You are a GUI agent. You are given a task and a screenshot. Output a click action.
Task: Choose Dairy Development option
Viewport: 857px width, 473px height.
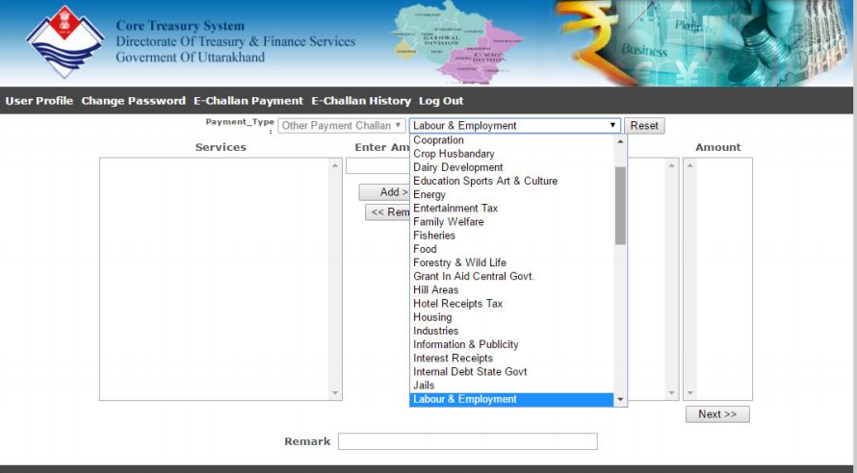point(511,167)
